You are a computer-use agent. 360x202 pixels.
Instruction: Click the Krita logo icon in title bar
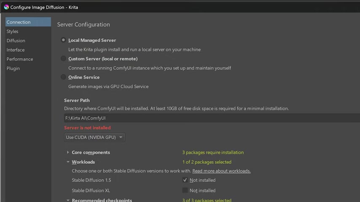tap(6, 7)
